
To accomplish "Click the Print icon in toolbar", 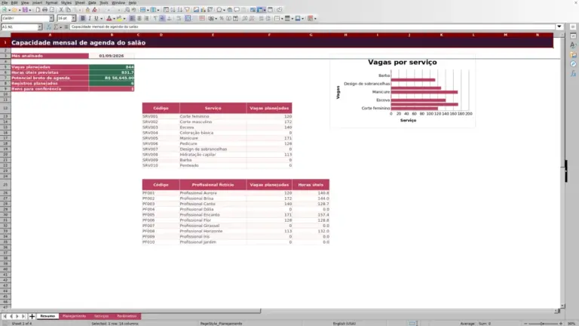I will pos(44,10).
